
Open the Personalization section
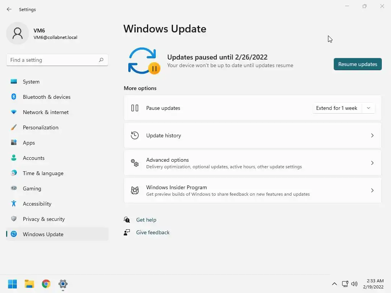57,127
